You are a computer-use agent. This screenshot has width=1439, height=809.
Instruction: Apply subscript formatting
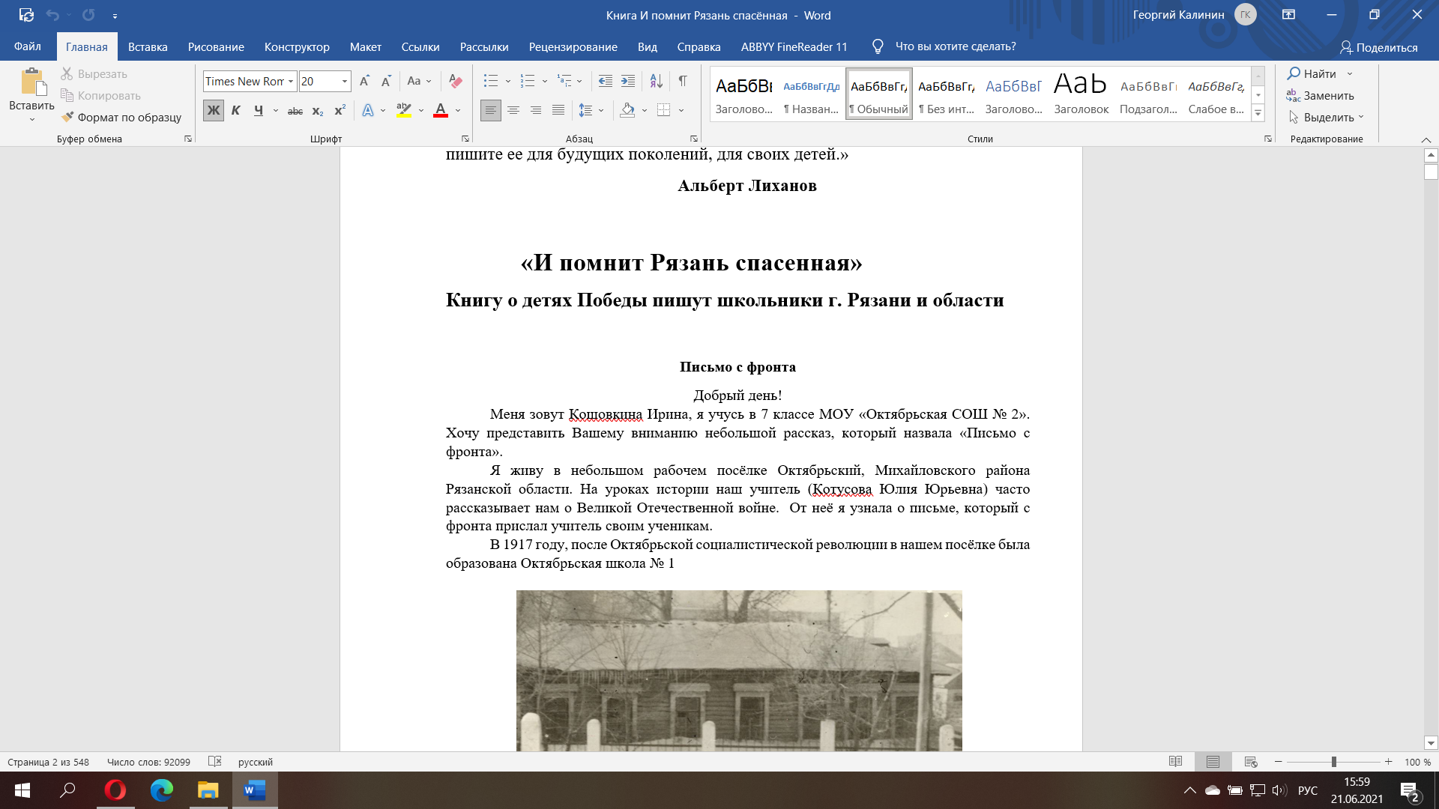click(x=318, y=111)
